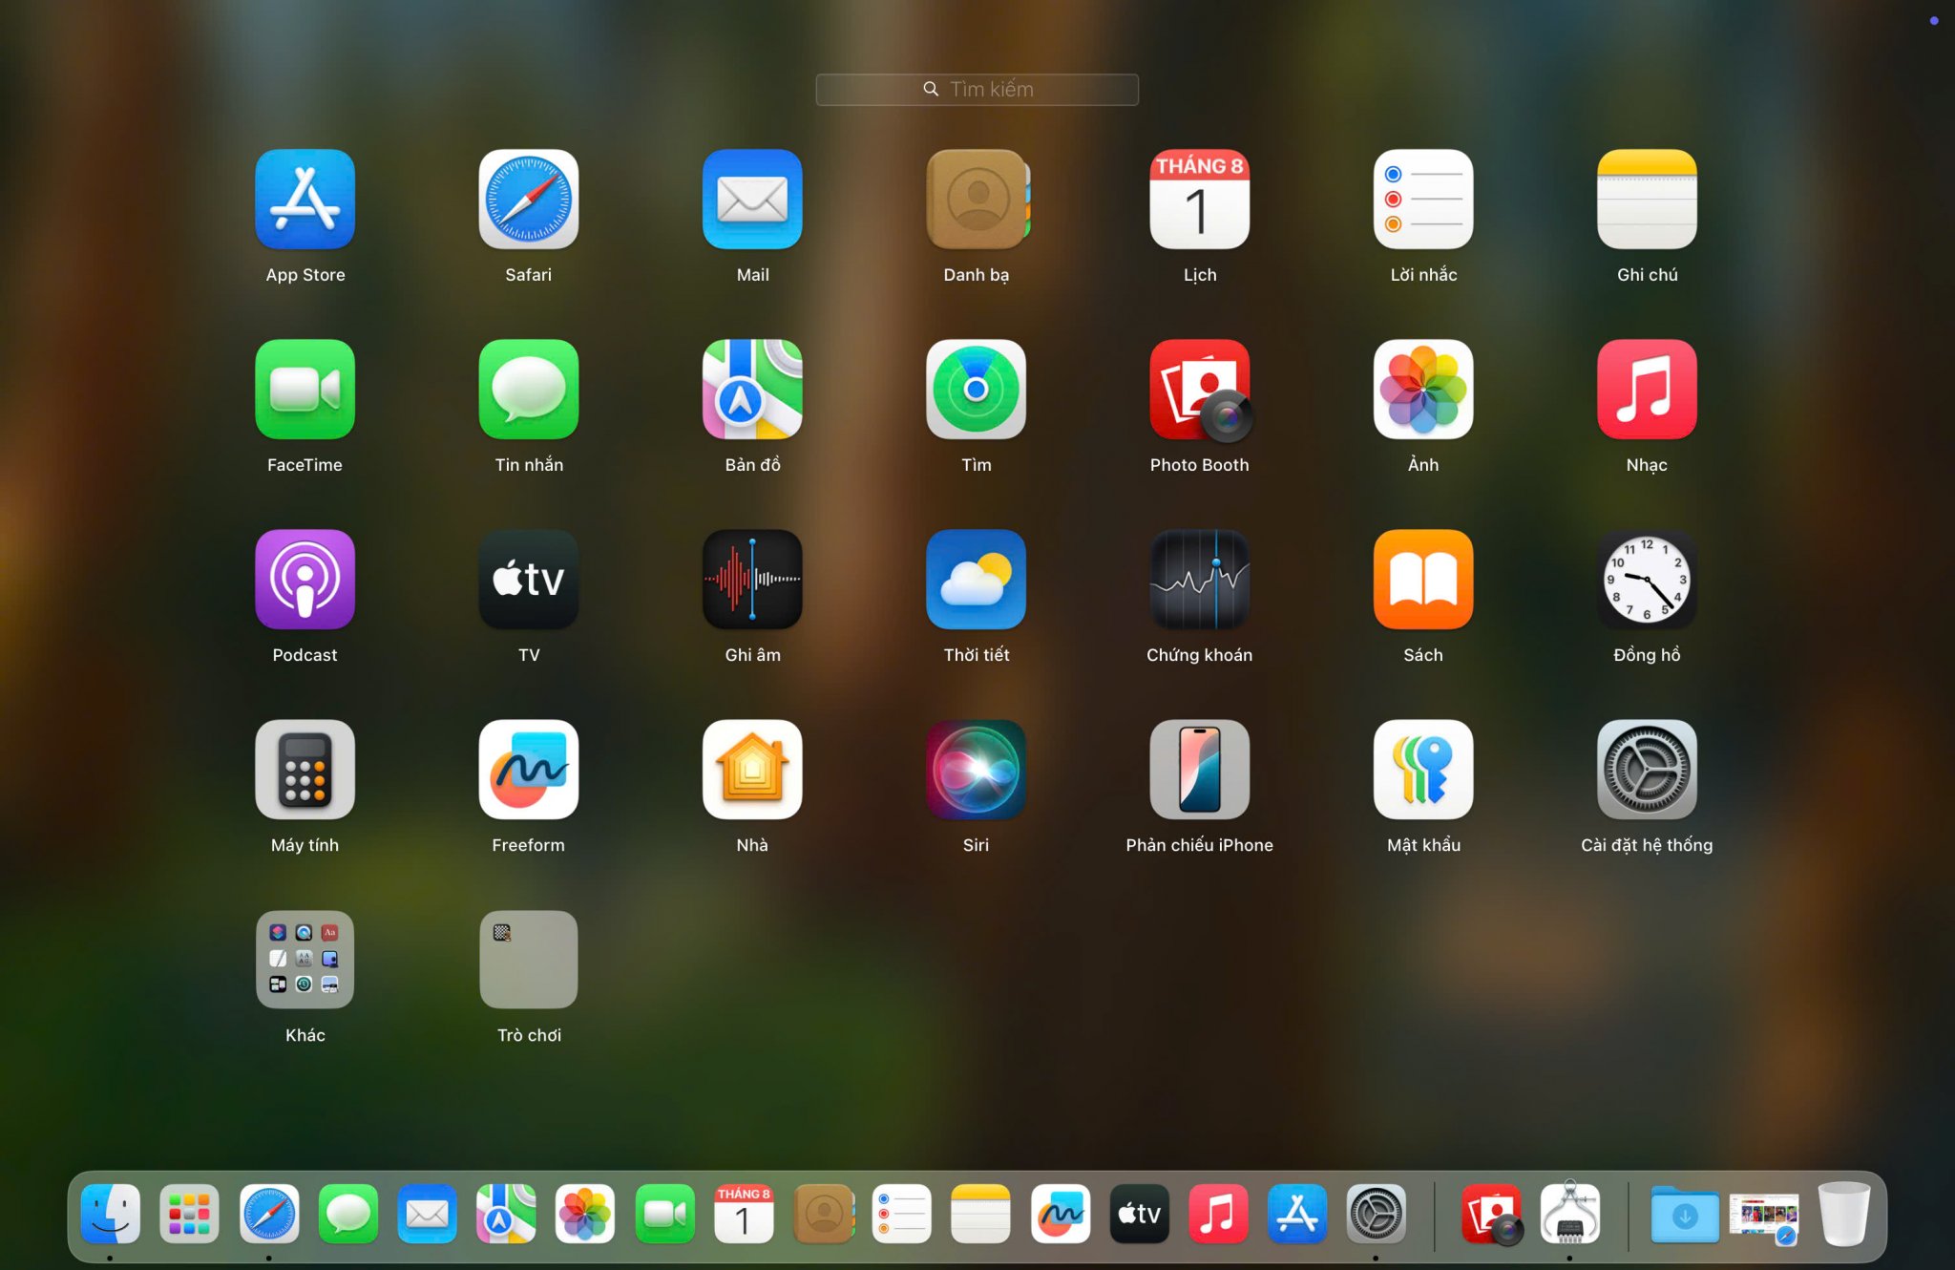Open the Sách books app
The height and width of the screenshot is (1270, 1955).
[1423, 580]
